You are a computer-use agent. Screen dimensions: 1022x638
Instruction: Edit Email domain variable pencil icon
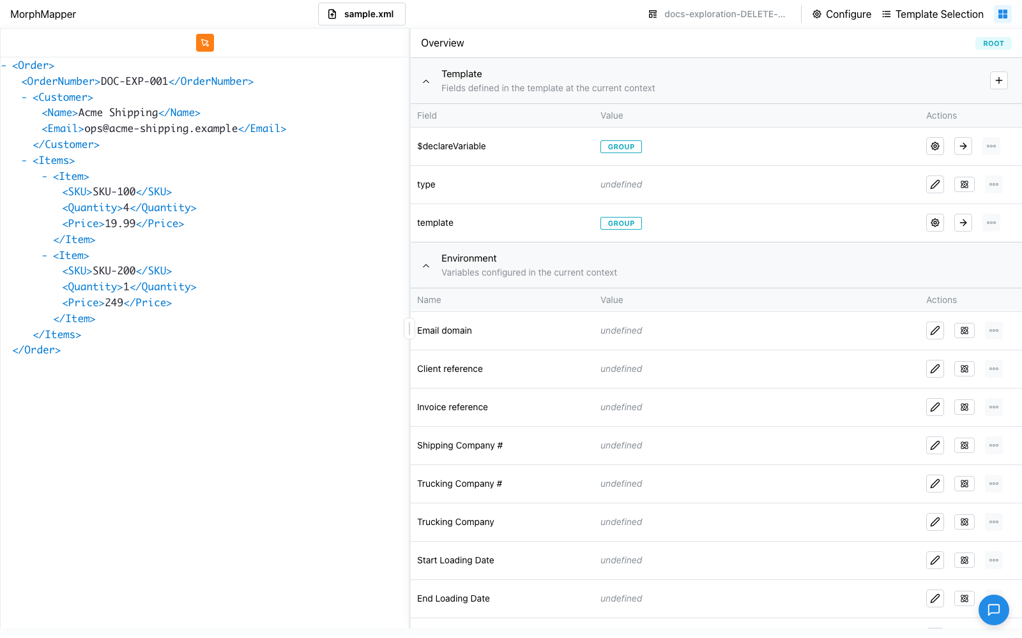(935, 330)
